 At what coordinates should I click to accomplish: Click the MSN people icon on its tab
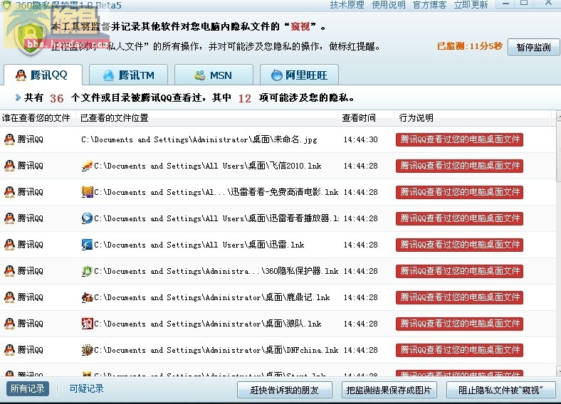pyautogui.click(x=199, y=75)
